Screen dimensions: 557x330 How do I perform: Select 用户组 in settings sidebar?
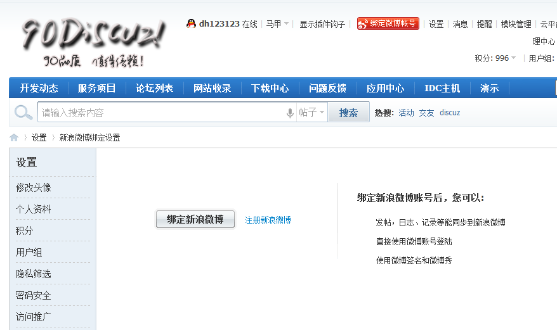tap(29, 252)
